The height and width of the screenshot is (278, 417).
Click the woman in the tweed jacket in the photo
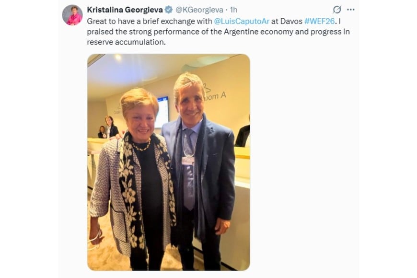coord(132,178)
